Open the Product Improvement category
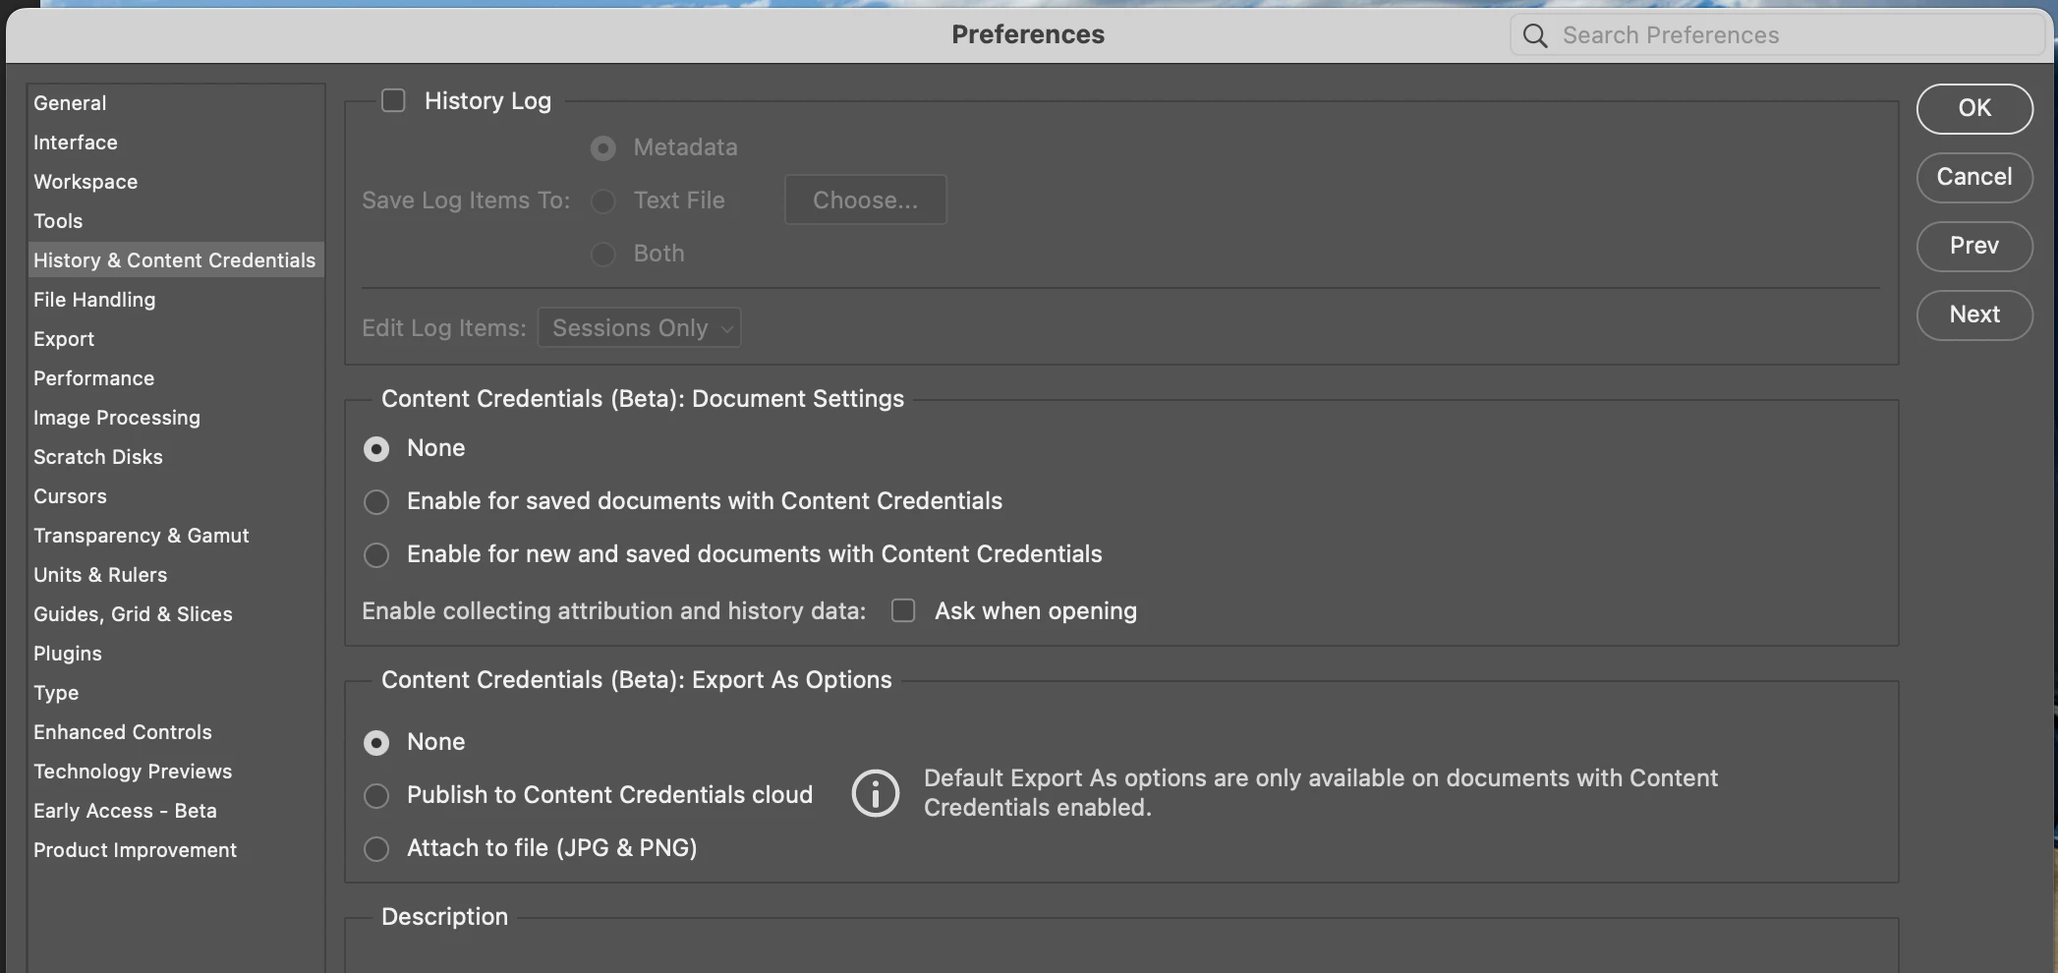 176,850
